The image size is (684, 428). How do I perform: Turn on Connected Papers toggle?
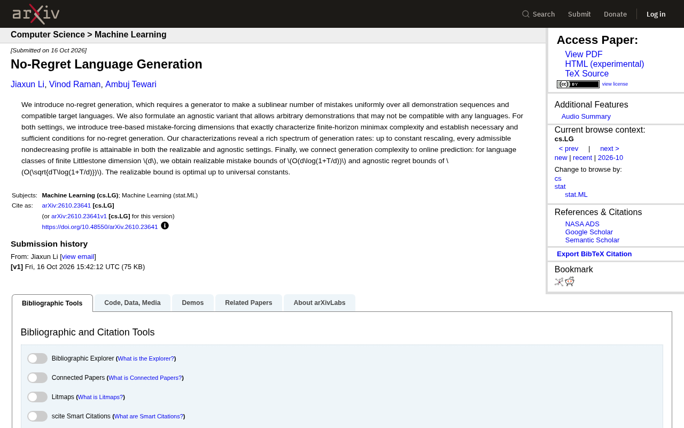click(x=37, y=378)
